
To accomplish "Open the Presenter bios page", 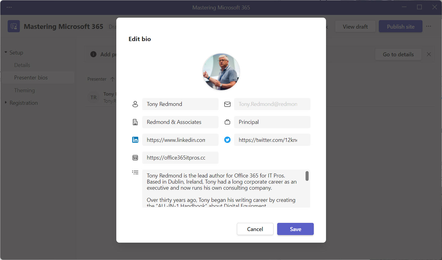I will tap(31, 77).
